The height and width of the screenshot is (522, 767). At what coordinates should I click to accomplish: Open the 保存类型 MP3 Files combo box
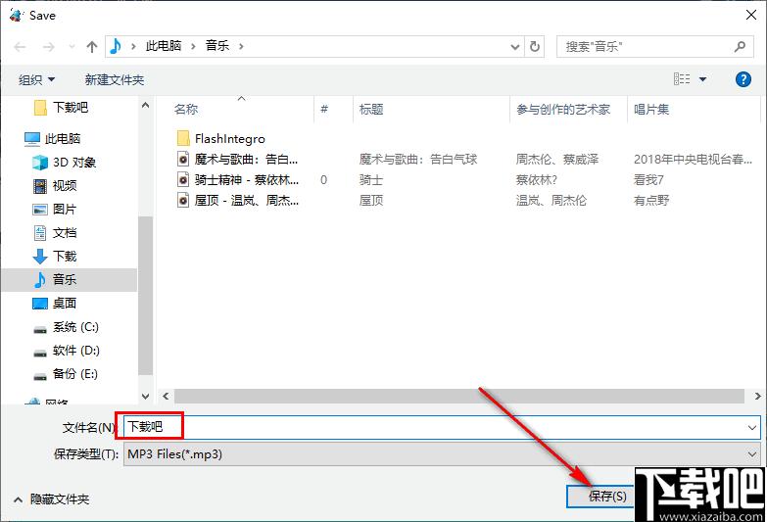442,454
